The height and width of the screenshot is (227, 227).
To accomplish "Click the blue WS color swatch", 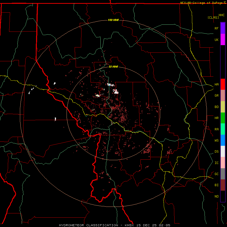I will pos(223,140).
